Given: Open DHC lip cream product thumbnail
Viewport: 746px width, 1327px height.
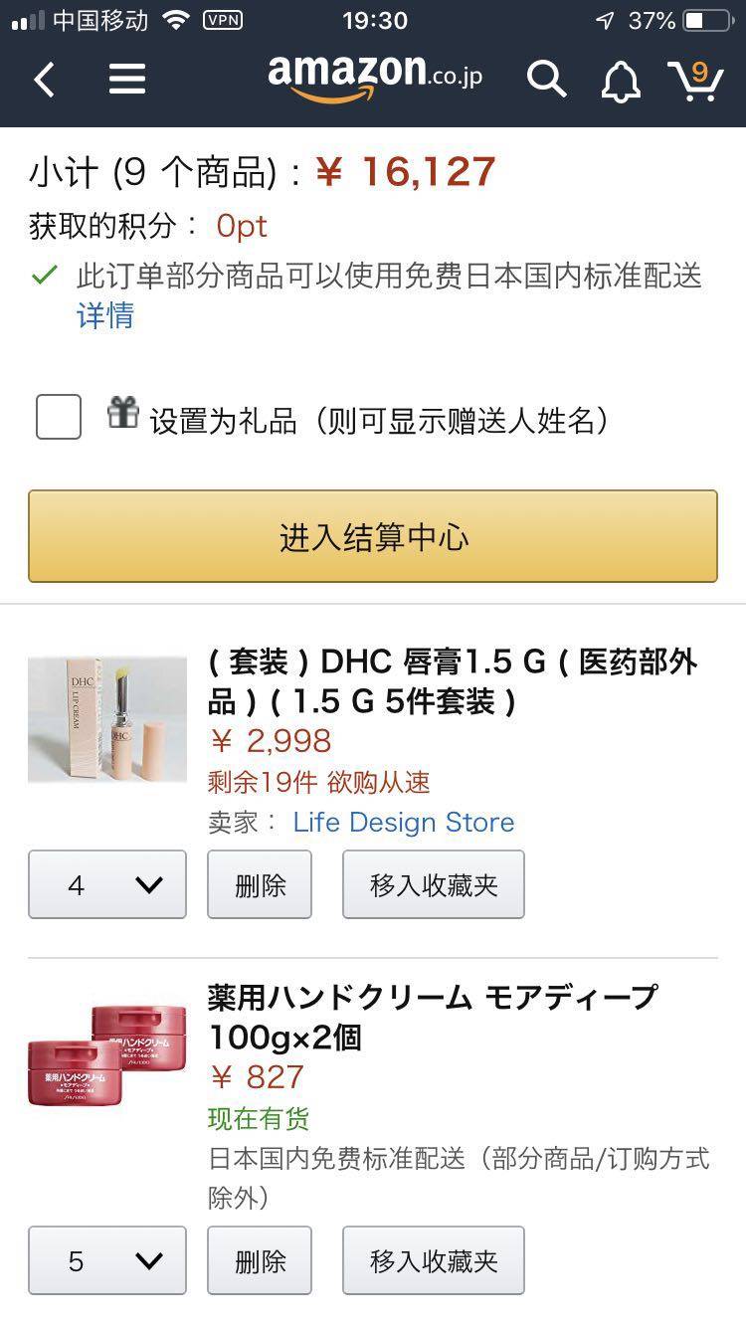Looking at the screenshot, I should click(x=107, y=720).
